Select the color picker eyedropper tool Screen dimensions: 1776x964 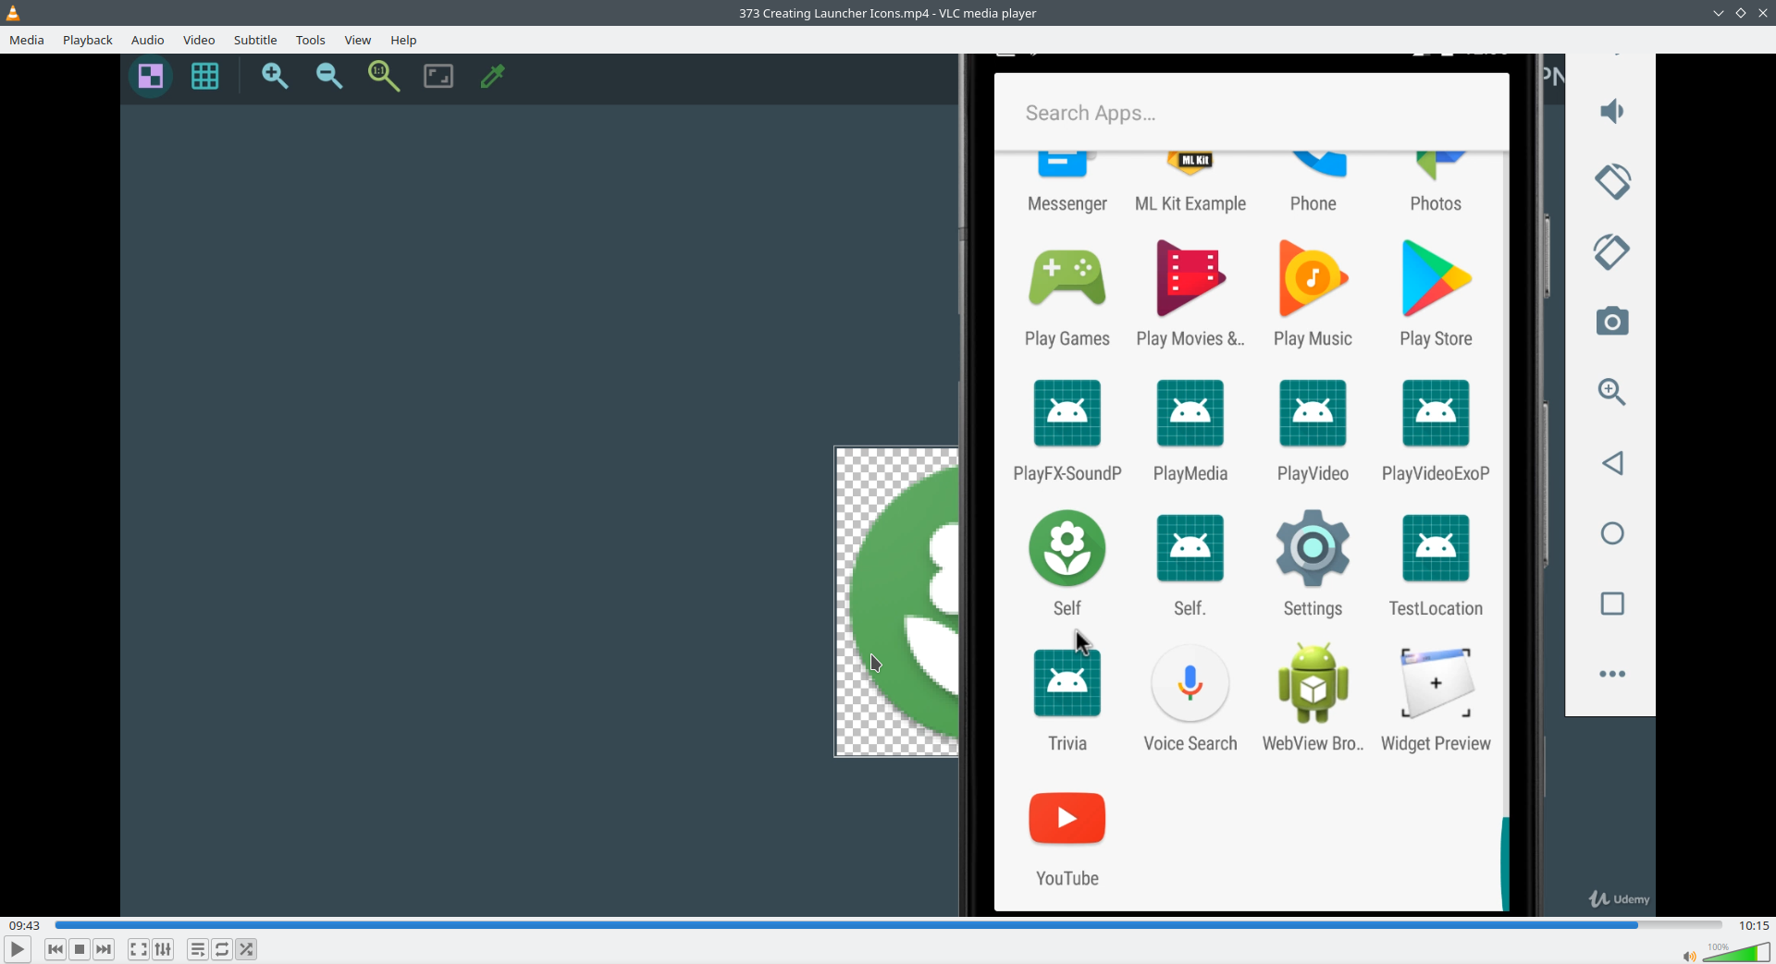tap(493, 76)
